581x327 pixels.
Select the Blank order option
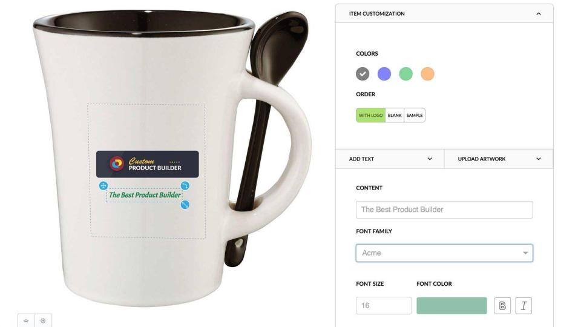[395, 115]
